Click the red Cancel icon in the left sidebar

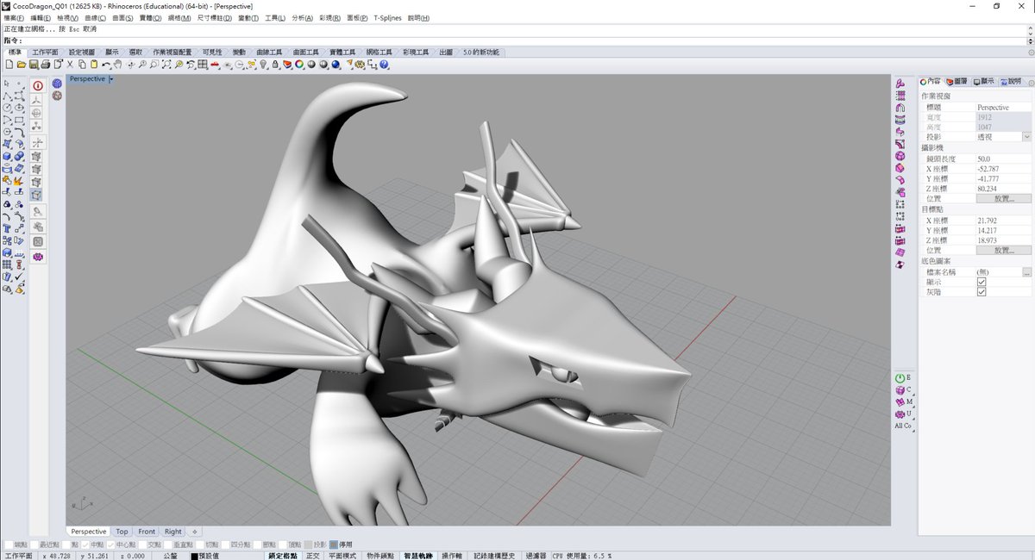[37, 85]
